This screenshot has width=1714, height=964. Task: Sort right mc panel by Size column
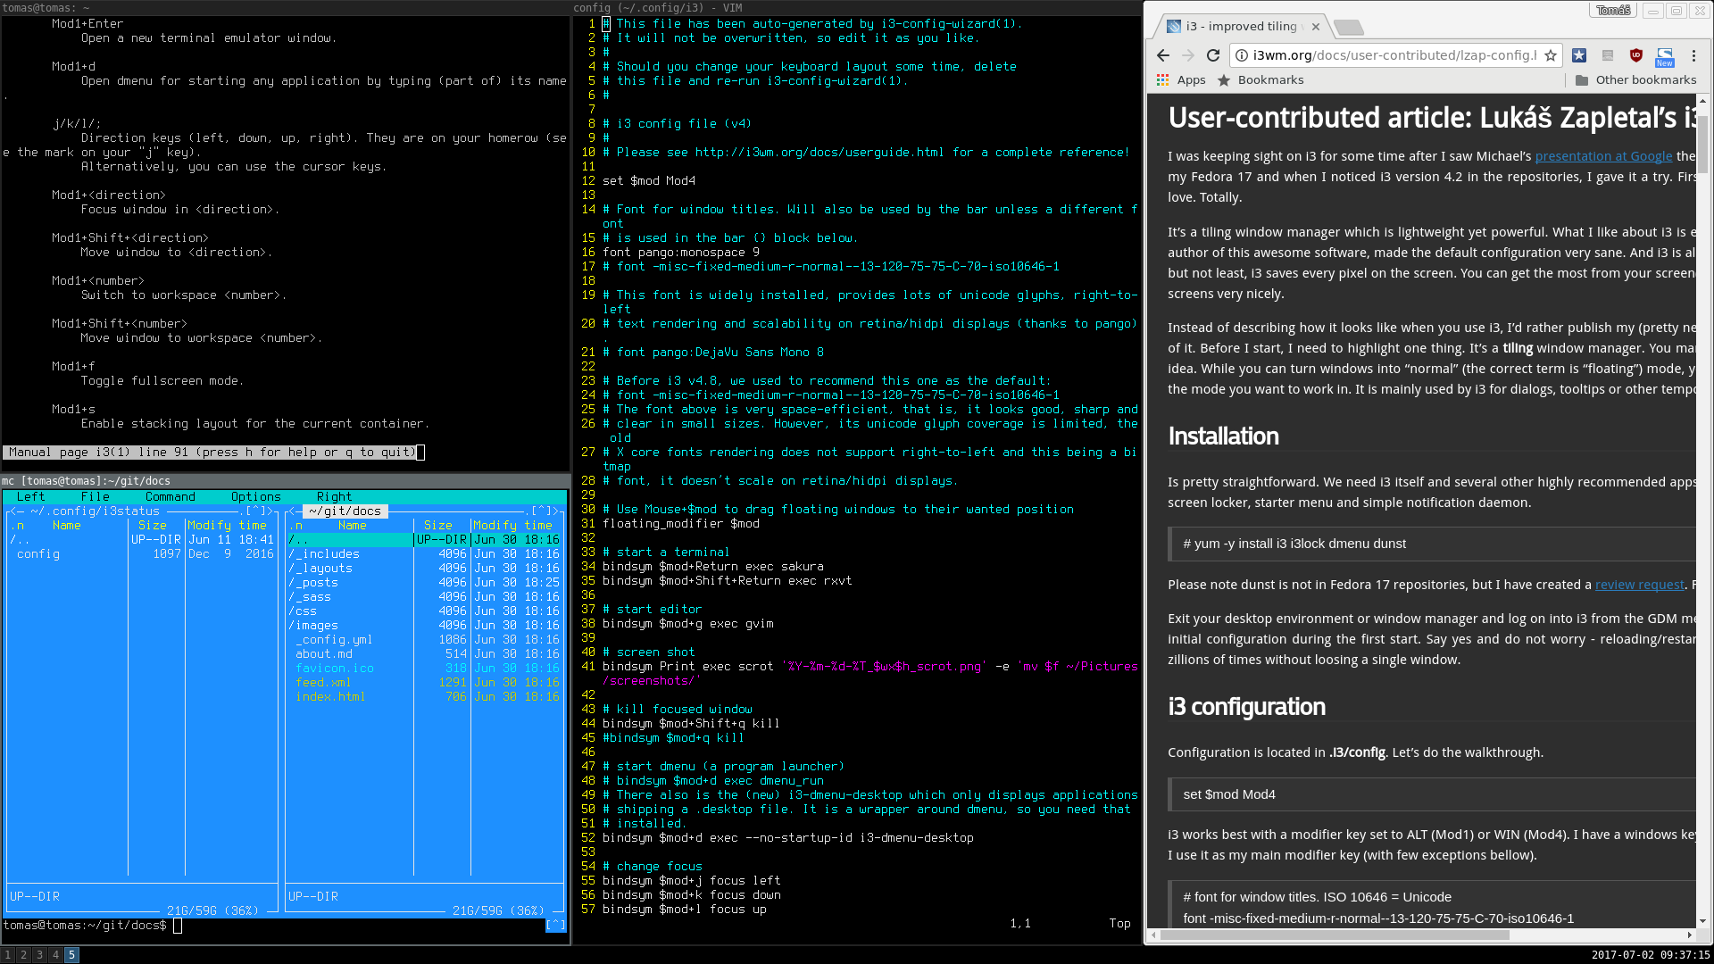pos(438,526)
